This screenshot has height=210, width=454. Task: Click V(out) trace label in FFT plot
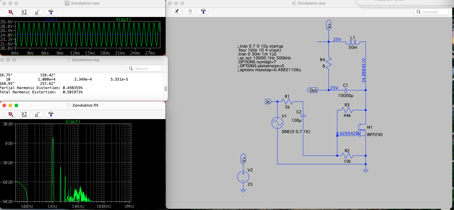tap(73, 122)
